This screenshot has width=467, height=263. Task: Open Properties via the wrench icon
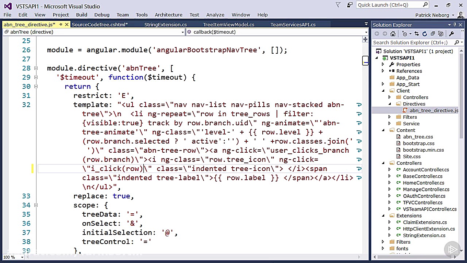pos(451,34)
